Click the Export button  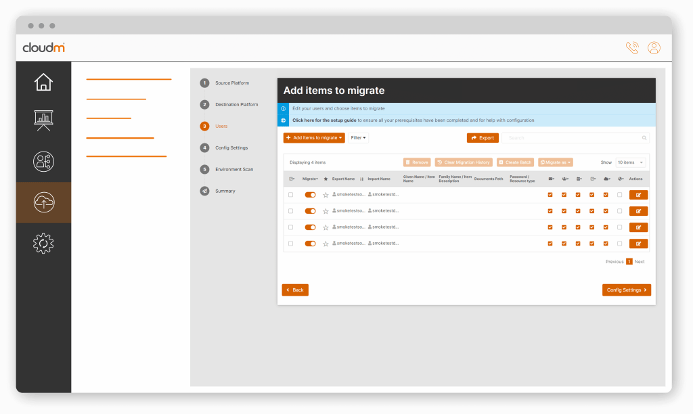483,138
